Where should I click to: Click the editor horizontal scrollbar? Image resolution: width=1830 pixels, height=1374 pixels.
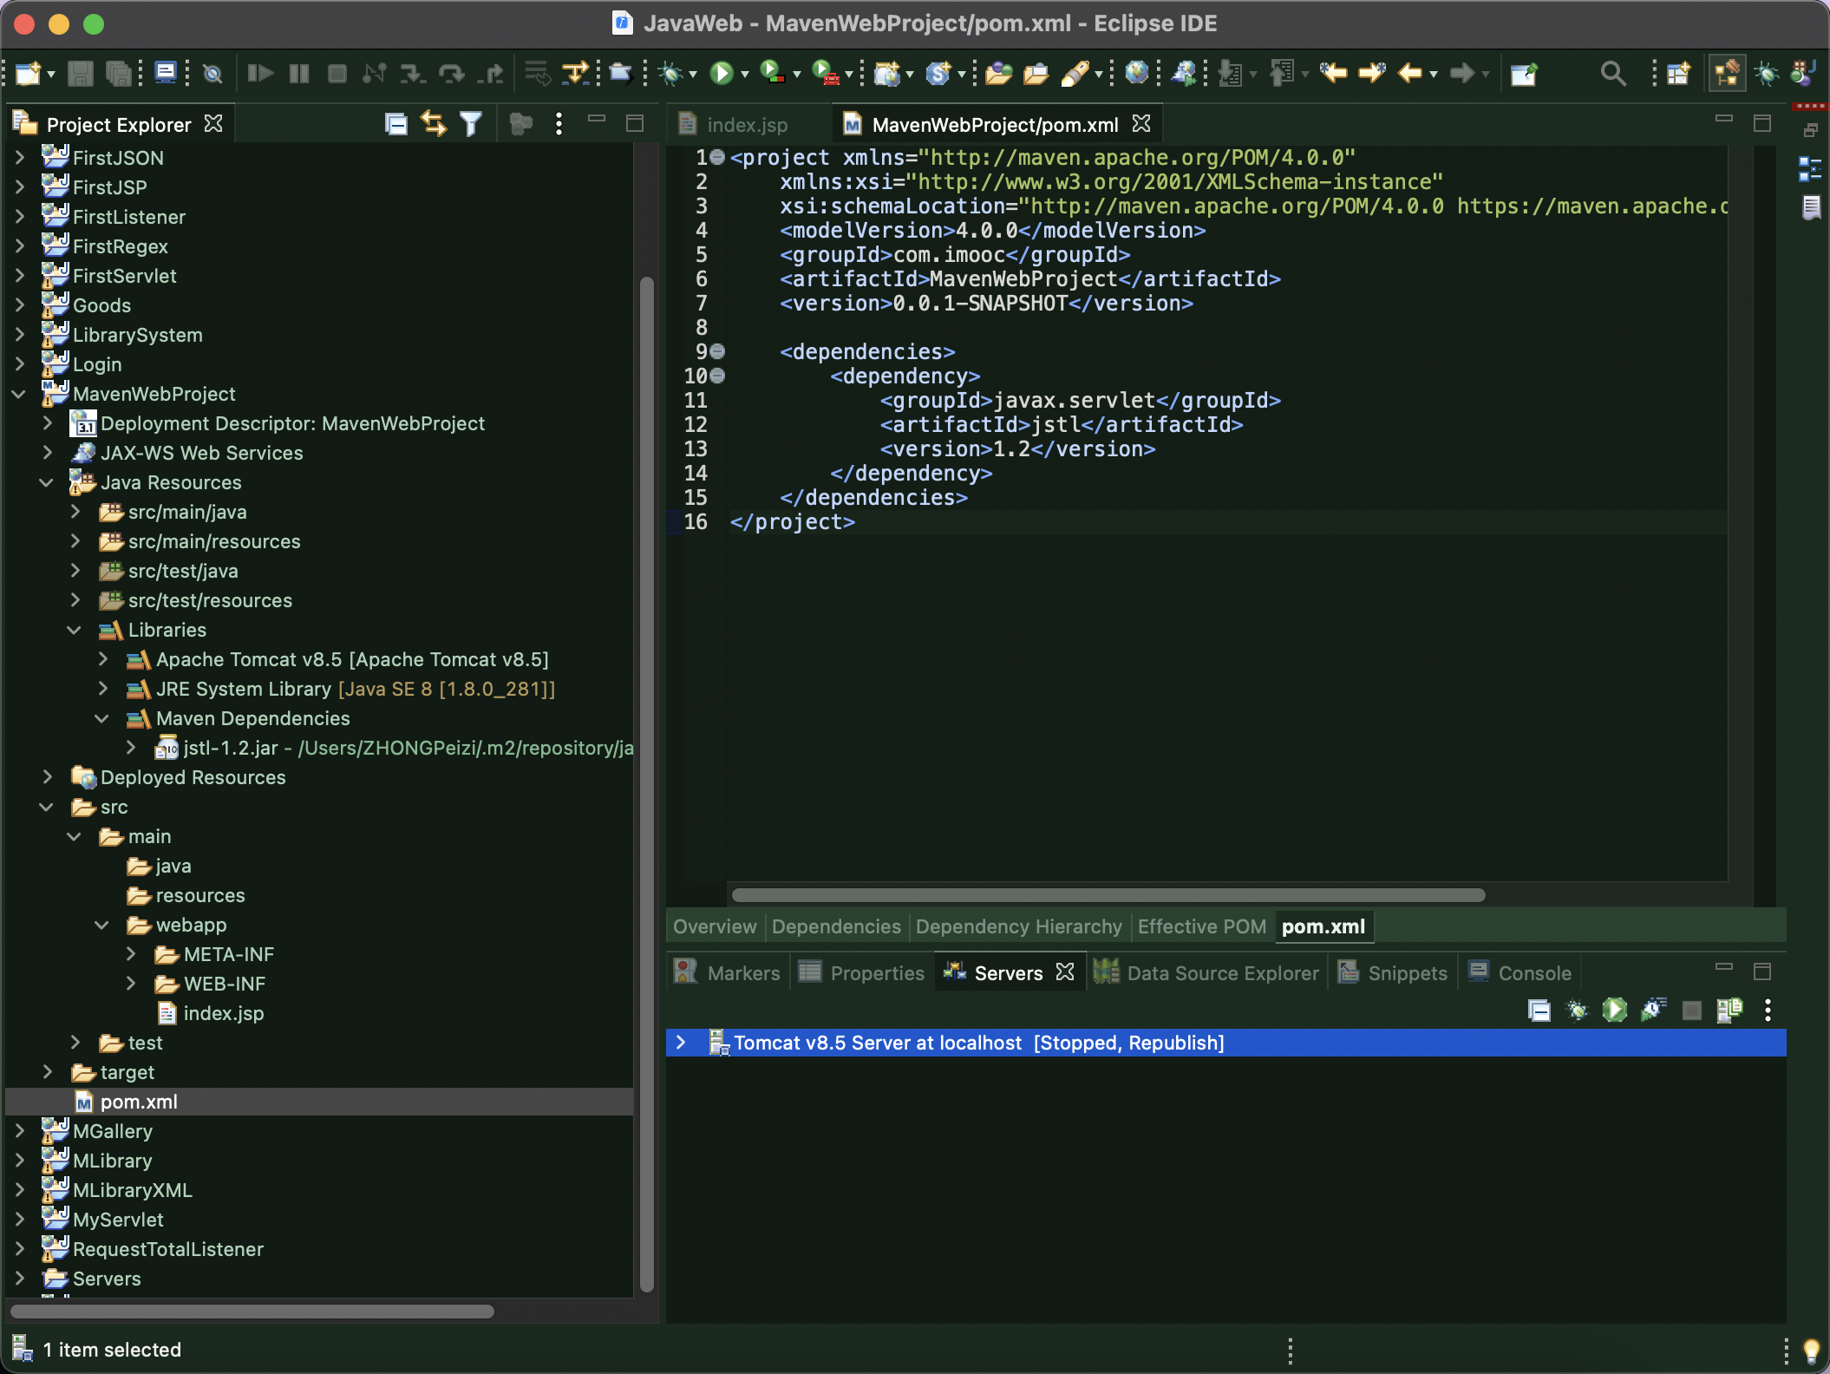point(1108,894)
